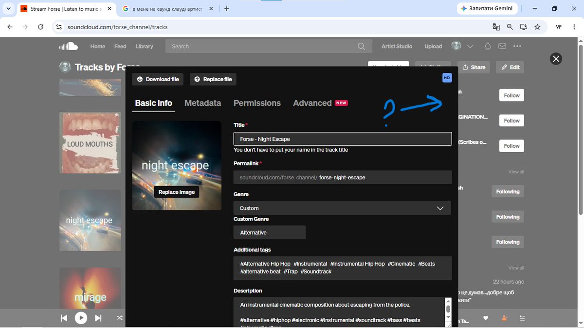Click the LOUD MOUTHS track thumbnail
Screen dimensions: 584x328
(90, 143)
